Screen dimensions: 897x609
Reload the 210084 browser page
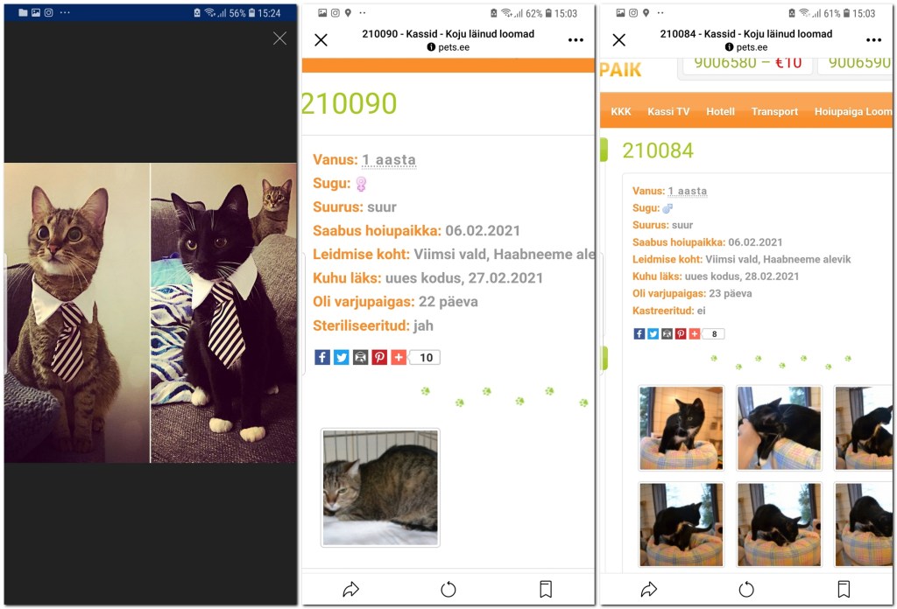tap(746, 589)
